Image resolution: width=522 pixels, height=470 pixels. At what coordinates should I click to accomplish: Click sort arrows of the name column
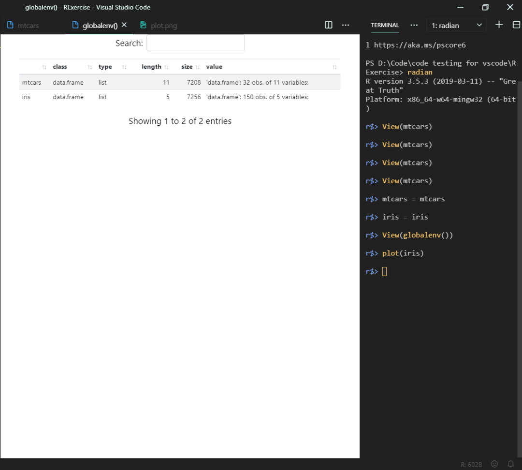tap(44, 67)
